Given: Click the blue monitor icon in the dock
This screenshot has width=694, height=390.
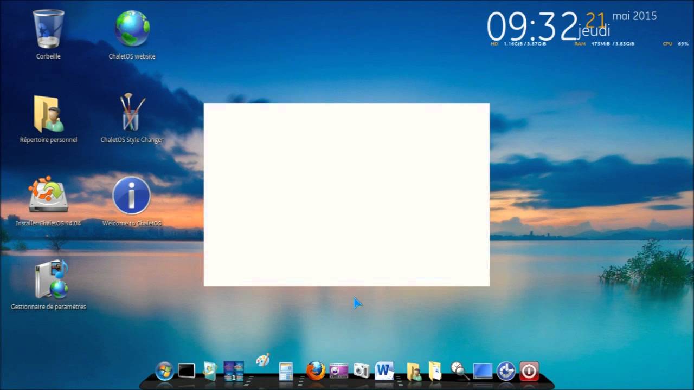Looking at the screenshot, I should pos(483,371).
